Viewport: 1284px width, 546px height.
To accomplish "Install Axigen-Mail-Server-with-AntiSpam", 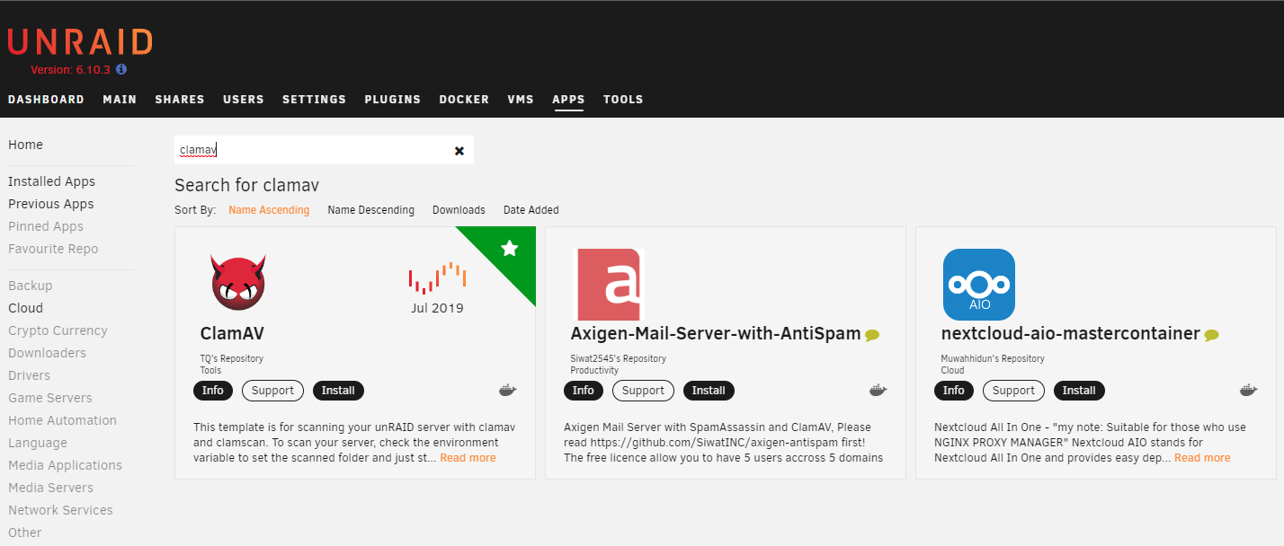I will pyautogui.click(x=709, y=391).
